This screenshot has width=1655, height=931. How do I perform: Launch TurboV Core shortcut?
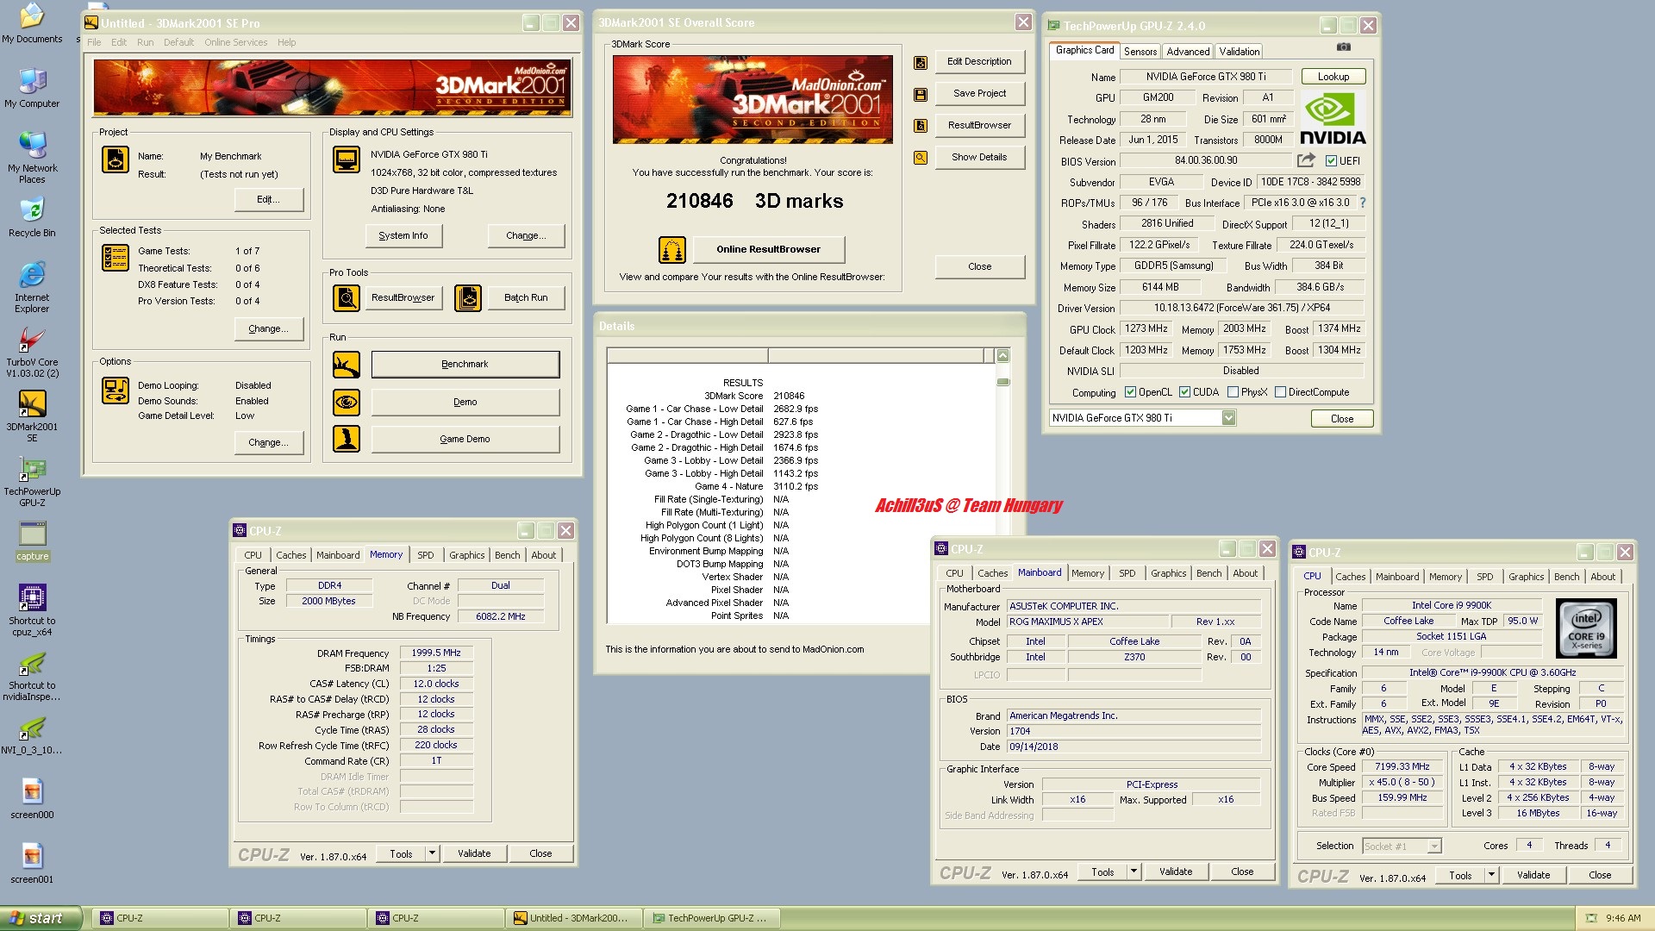[32, 353]
